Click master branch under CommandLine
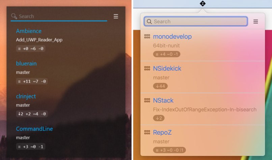 [x=23, y=138]
